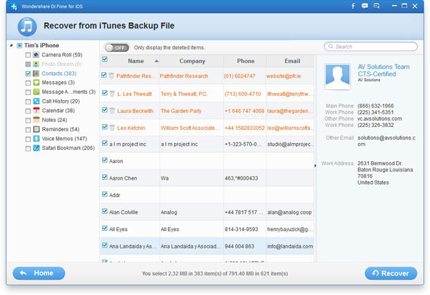Click the Camera Roll camera icon
Image resolution: width=430 pixels, height=295 pixels.
coord(36,55)
